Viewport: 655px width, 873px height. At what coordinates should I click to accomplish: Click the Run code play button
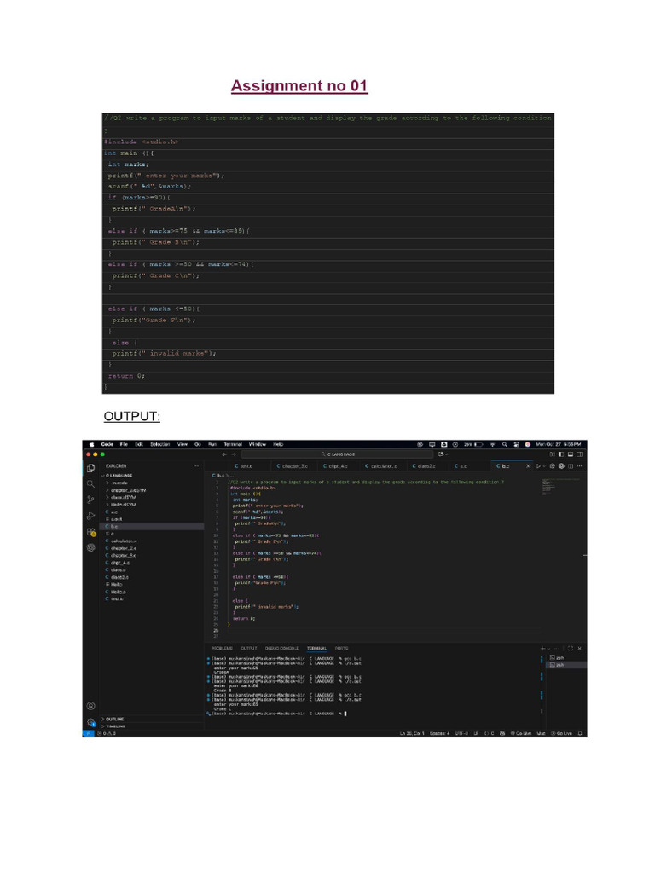coord(538,466)
